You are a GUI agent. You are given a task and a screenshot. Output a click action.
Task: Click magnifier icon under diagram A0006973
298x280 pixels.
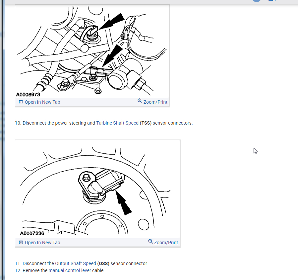pyautogui.click(x=140, y=101)
